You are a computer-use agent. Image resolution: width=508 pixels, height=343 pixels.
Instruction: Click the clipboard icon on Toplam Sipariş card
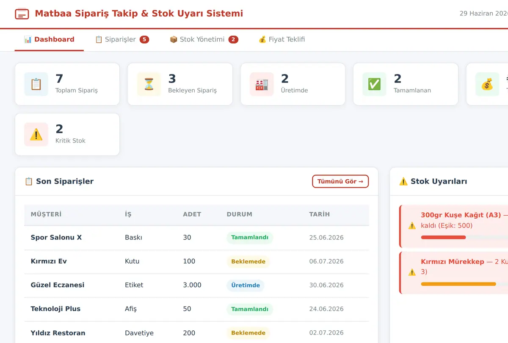coord(36,84)
